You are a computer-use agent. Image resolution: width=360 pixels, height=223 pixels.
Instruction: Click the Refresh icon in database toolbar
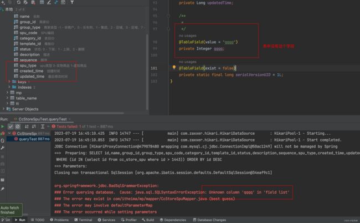[18, 3]
